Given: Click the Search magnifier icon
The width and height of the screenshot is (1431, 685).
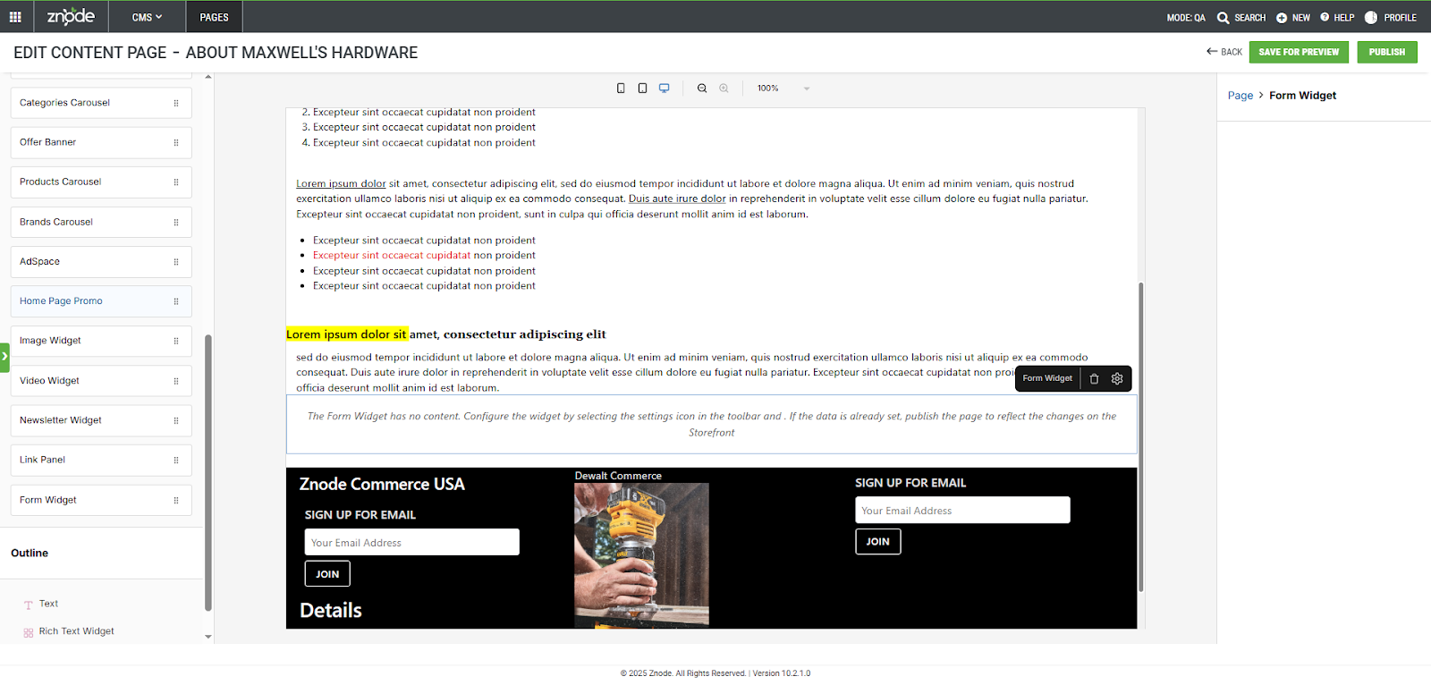Looking at the screenshot, I should (x=1224, y=18).
